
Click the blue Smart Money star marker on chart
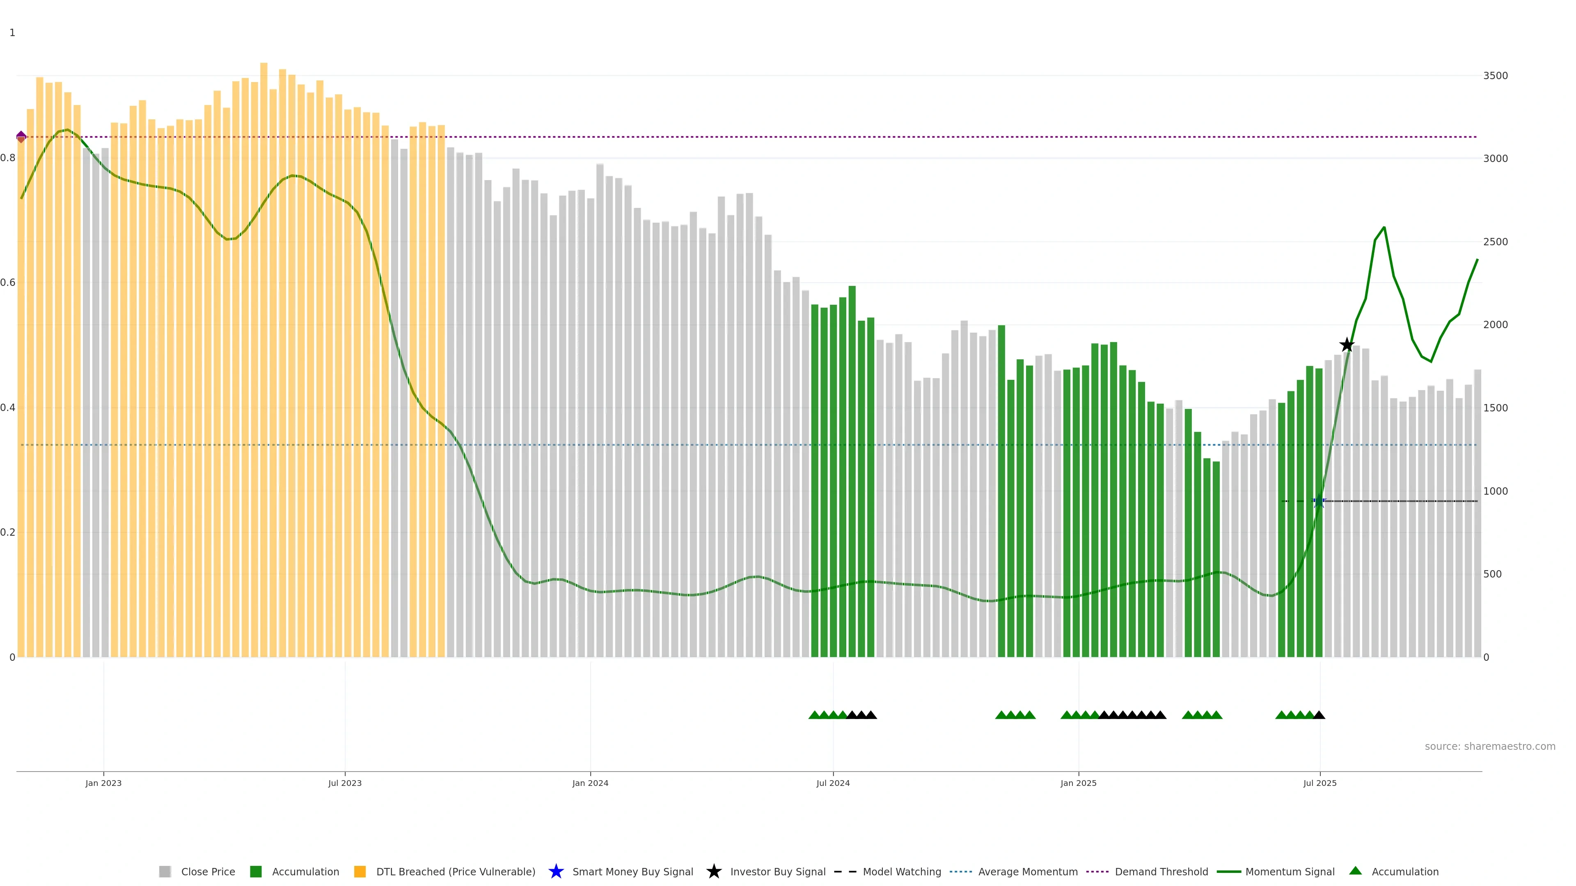coord(1319,501)
